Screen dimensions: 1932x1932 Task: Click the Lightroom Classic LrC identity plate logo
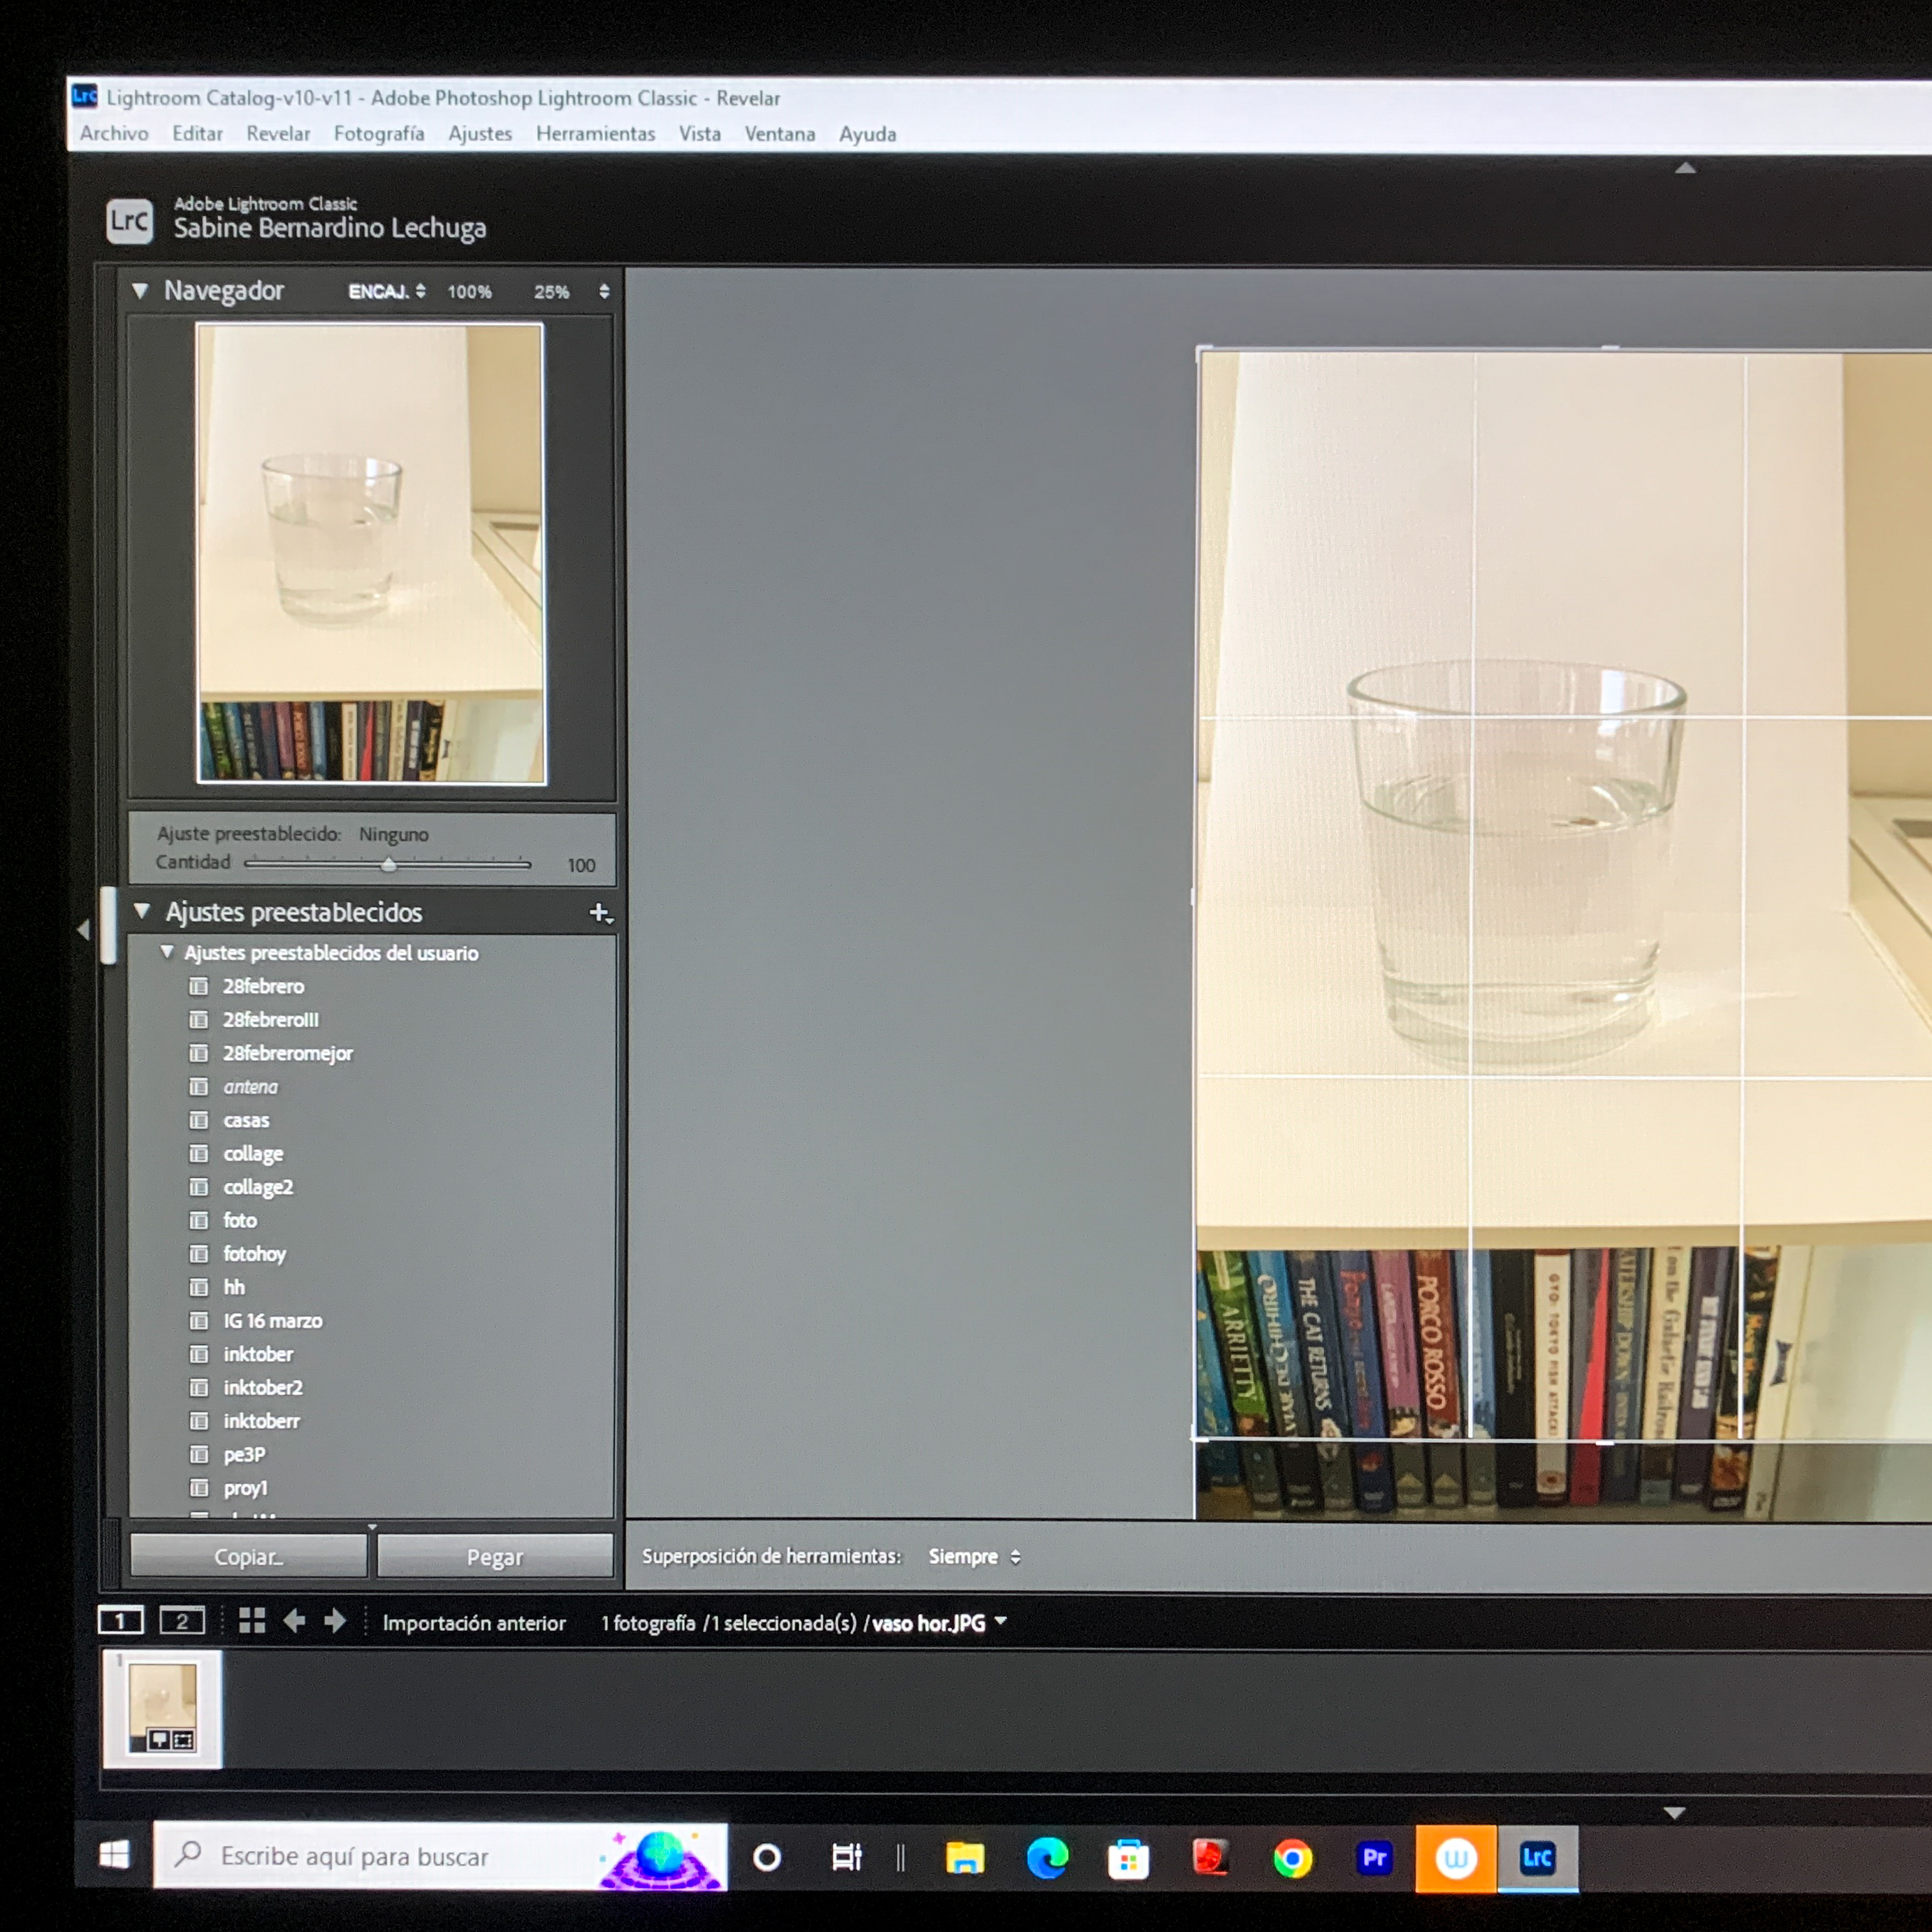[130, 220]
